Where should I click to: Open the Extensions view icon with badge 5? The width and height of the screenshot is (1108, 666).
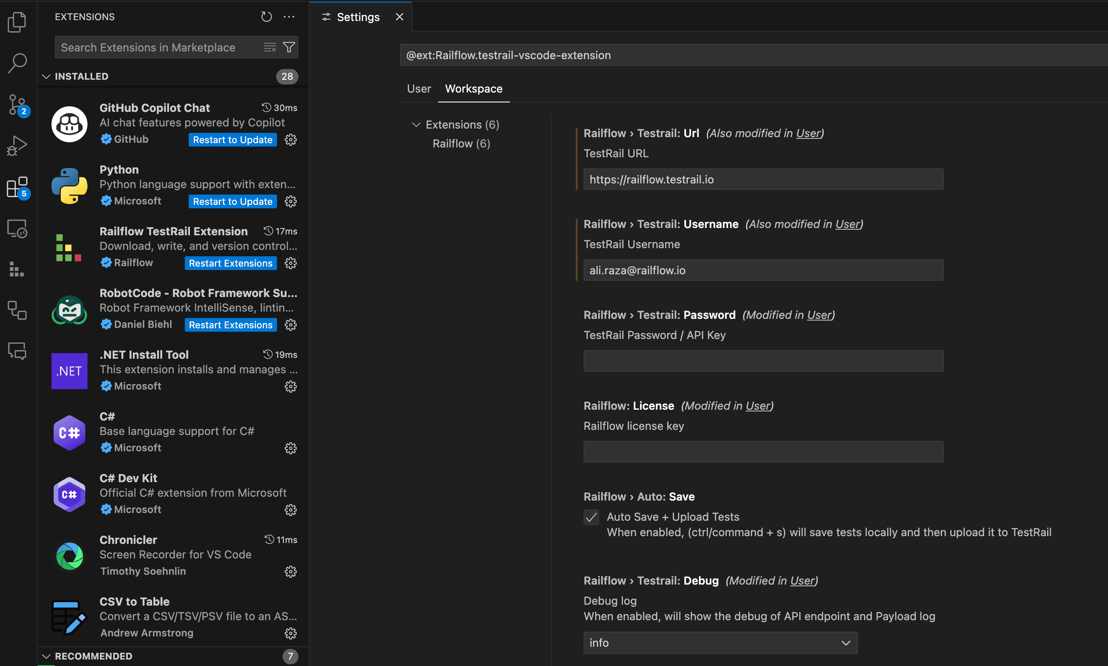point(18,187)
